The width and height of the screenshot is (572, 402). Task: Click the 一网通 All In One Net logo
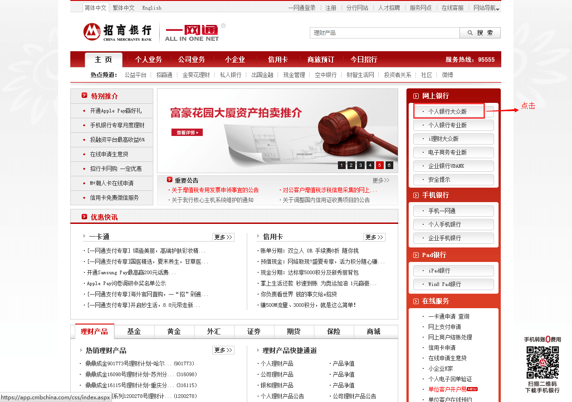pos(192,33)
